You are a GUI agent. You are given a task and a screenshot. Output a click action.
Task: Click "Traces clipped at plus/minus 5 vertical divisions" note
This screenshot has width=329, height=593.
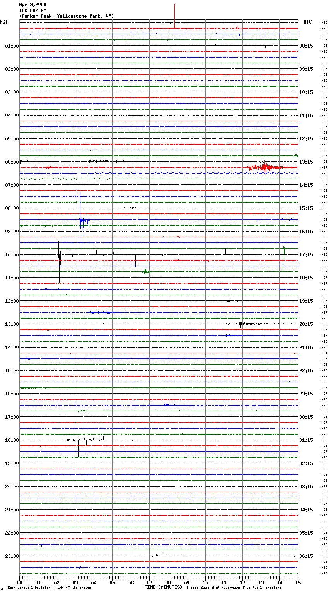pyautogui.click(x=234, y=588)
